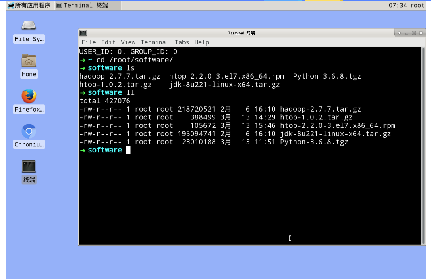This screenshot has height=279, width=431.
Task: Click the terminal vertical scrollbar
Action: pos(423,146)
